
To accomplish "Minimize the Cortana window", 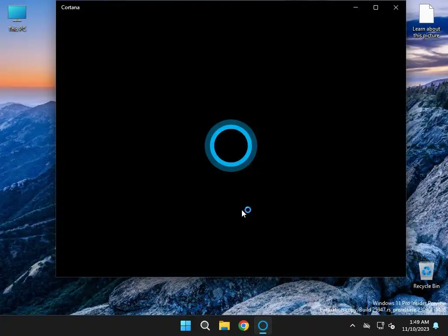I will (x=356, y=7).
